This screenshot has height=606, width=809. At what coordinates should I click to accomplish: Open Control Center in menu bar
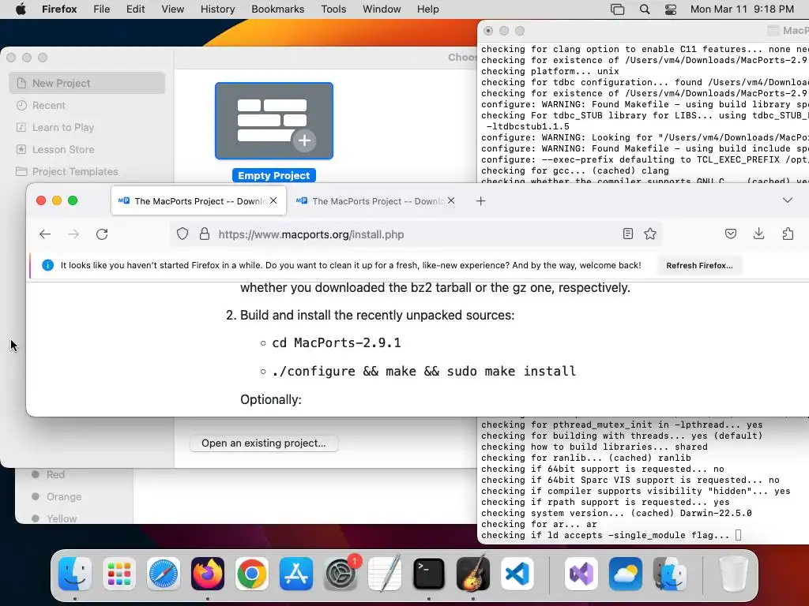pos(670,9)
